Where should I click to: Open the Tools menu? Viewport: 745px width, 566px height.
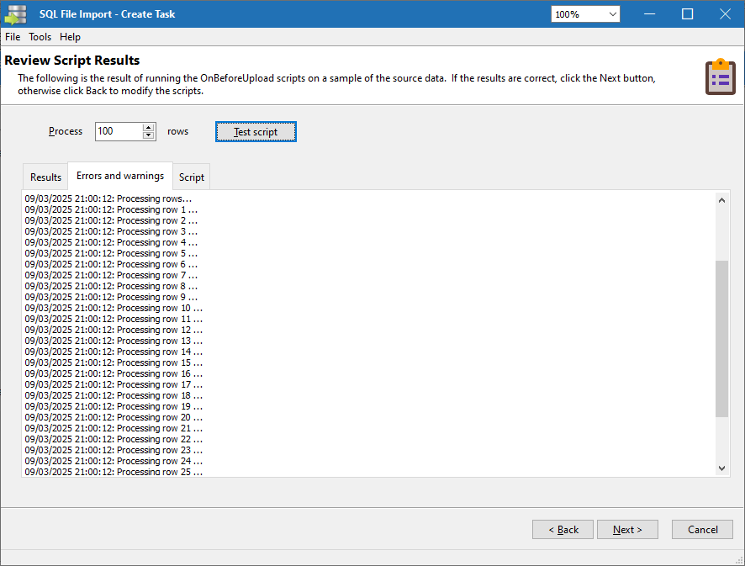40,37
